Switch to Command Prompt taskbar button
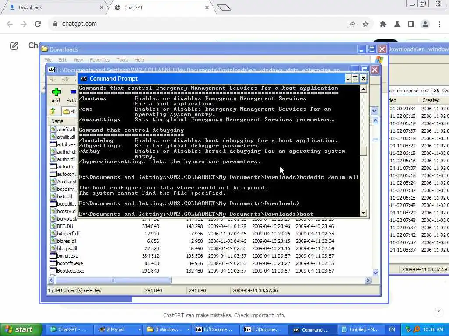Image resolution: width=449 pixels, height=336 pixels. point(312,330)
